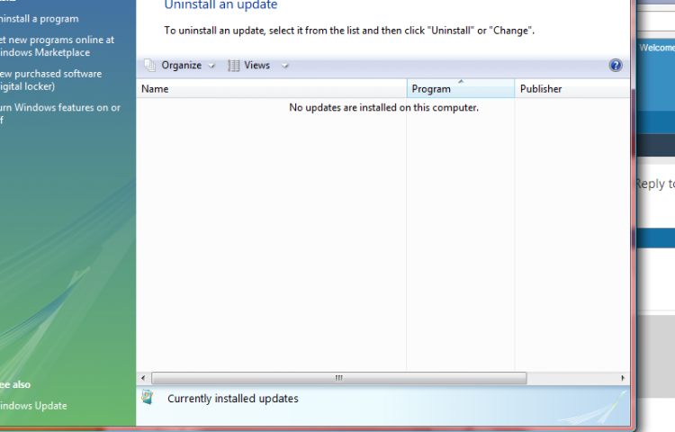Click the Currently installed updates icon
This screenshot has width=675, height=432.
(149, 398)
